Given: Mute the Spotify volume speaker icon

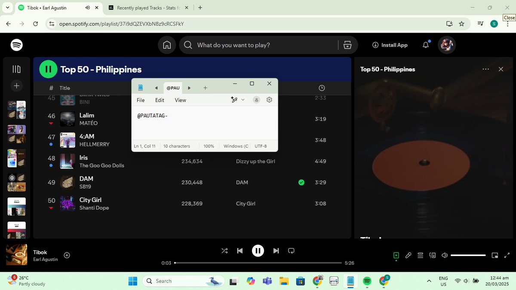Looking at the screenshot, I should (x=445, y=255).
